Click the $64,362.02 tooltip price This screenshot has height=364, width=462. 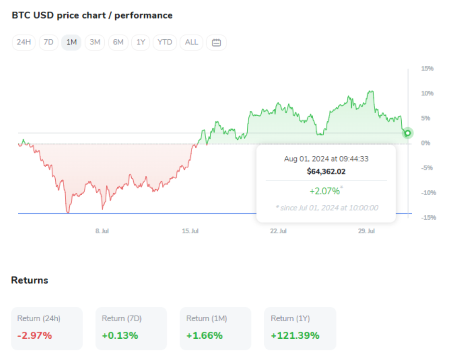point(326,172)
